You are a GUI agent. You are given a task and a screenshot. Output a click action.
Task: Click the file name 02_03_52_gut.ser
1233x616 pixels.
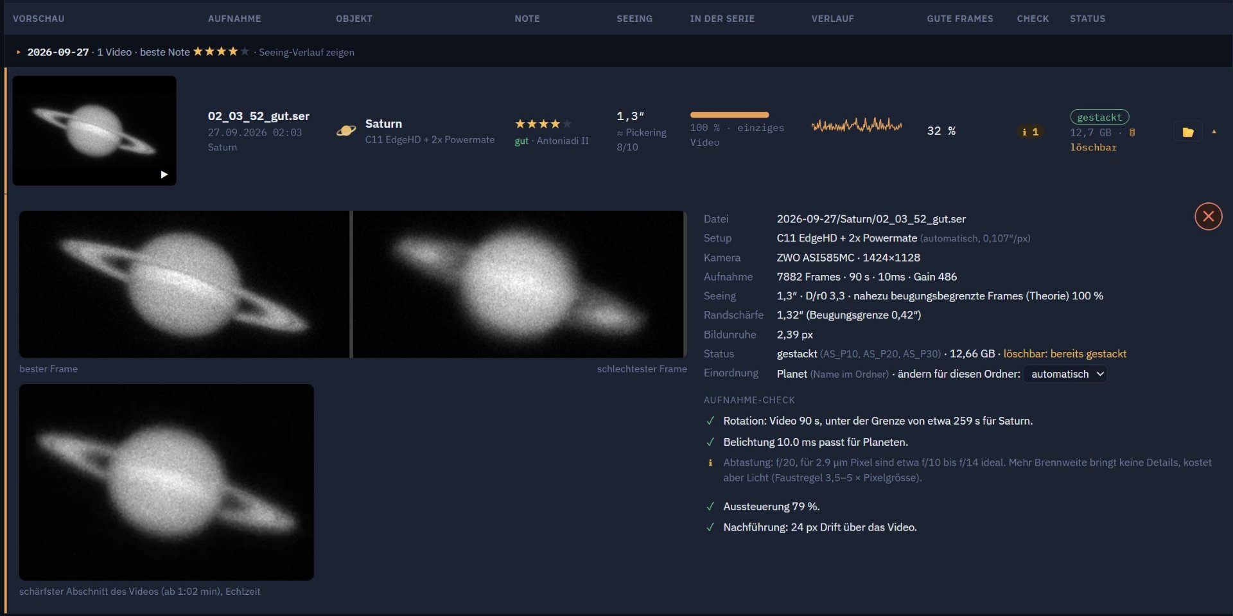[259, 116]
